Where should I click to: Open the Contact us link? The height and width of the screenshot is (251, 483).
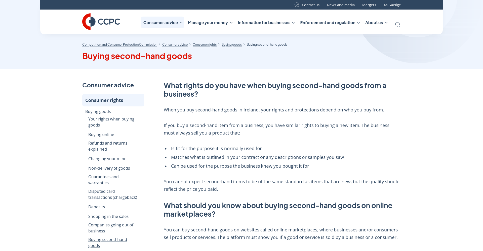(x=310, y=5)
